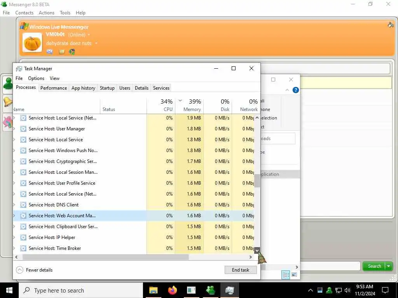Expand Service Host: Windows Push No... row
This screenshot has width=398, height=298.
pyautogui.click(x=14, y=151)
